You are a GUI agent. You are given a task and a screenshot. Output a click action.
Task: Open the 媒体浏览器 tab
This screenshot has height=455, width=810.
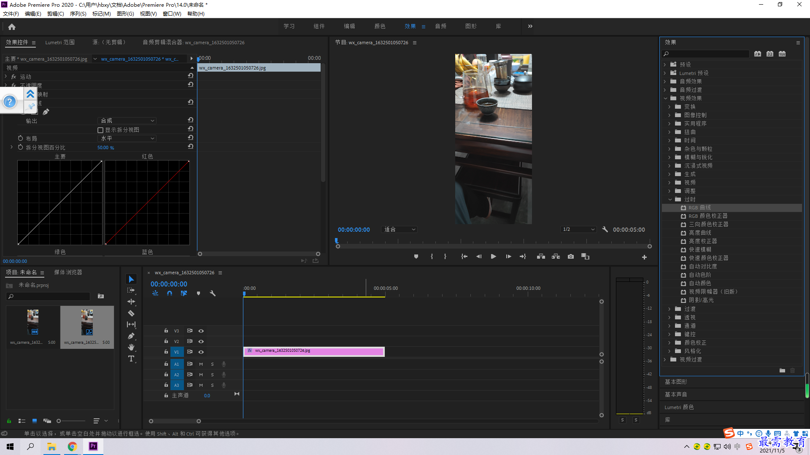pos(68,272)
